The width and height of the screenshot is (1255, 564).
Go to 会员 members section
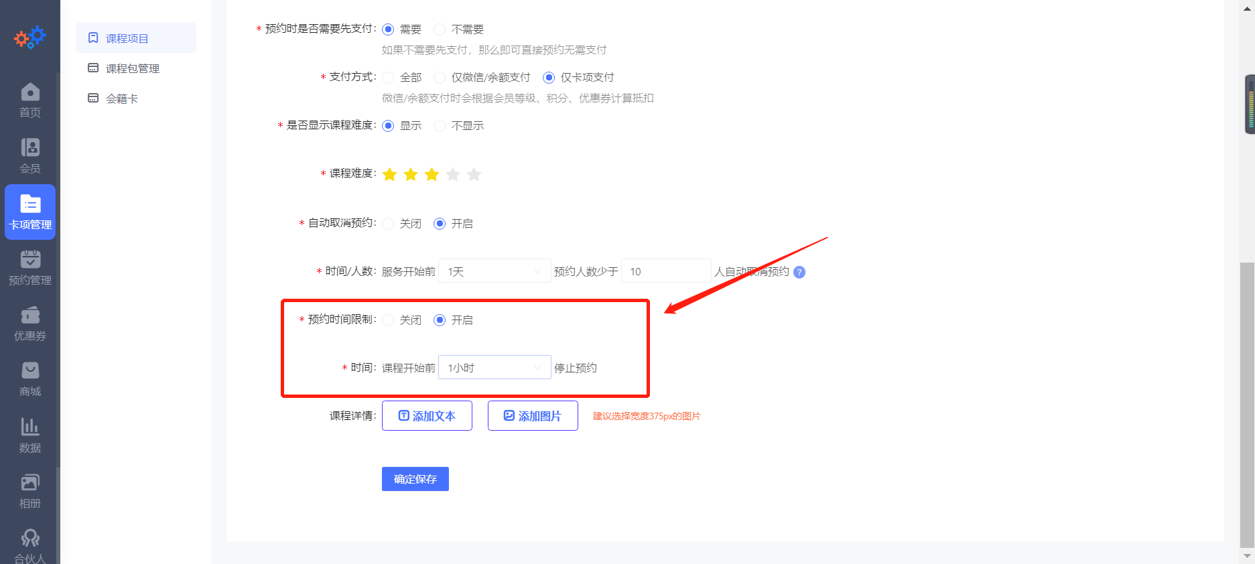coord(30,155)
